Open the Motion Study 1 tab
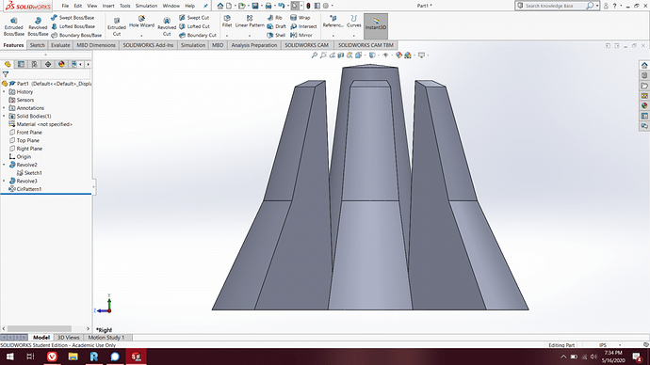The height and width of the screenshot is (365, 650). pos(106,338)
